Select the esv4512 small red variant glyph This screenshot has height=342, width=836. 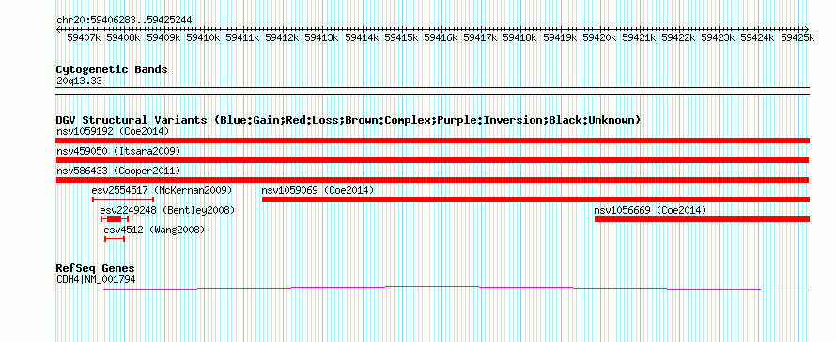115,239
